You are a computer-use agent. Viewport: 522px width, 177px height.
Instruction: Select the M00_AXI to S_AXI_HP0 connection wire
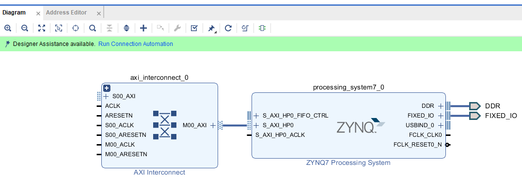tap(235, 125)
